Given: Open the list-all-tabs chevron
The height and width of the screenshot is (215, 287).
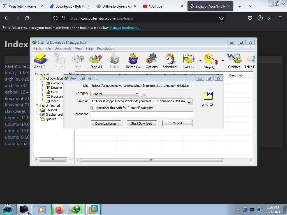Looking at the screenshot, I should click(251, 6).
